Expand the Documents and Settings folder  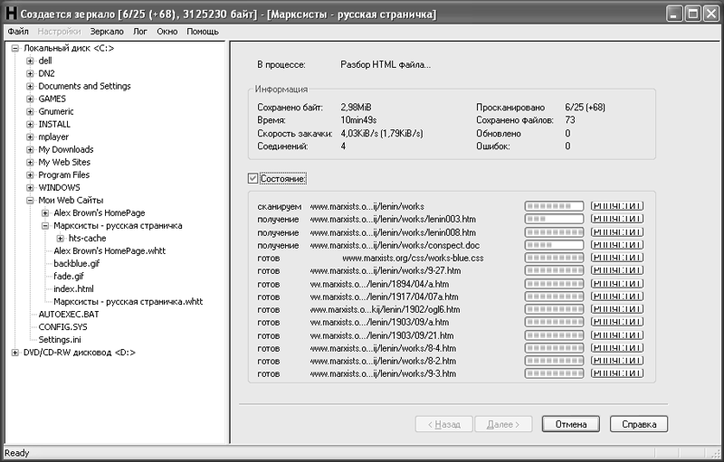[30, 87]
